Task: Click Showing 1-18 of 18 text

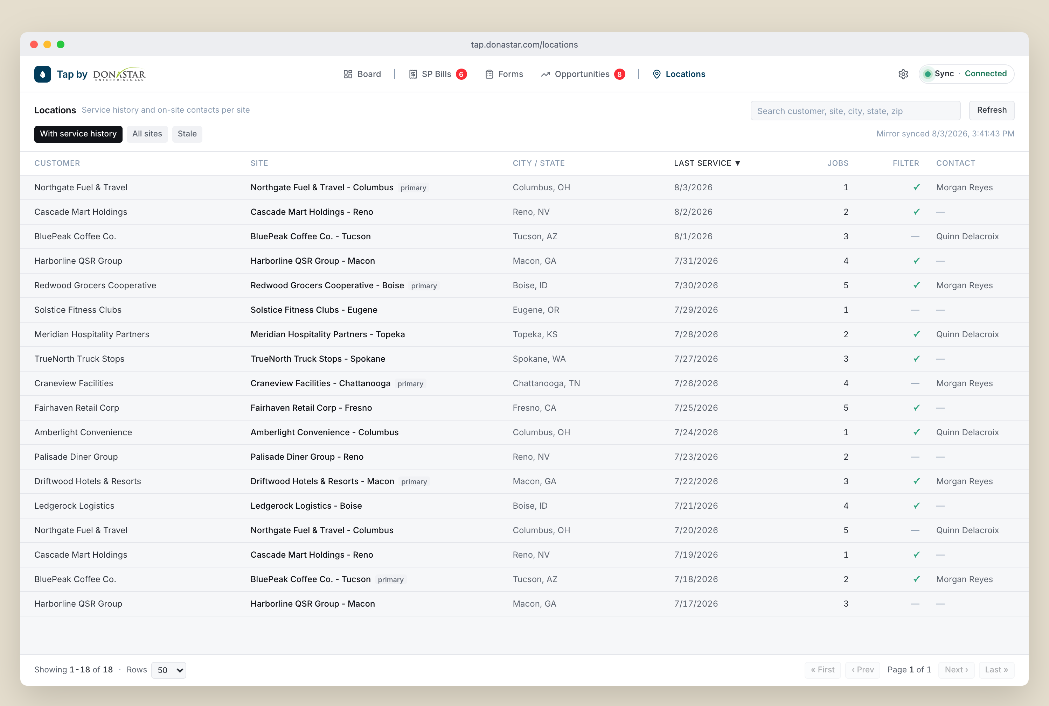Action: point(74,670)
